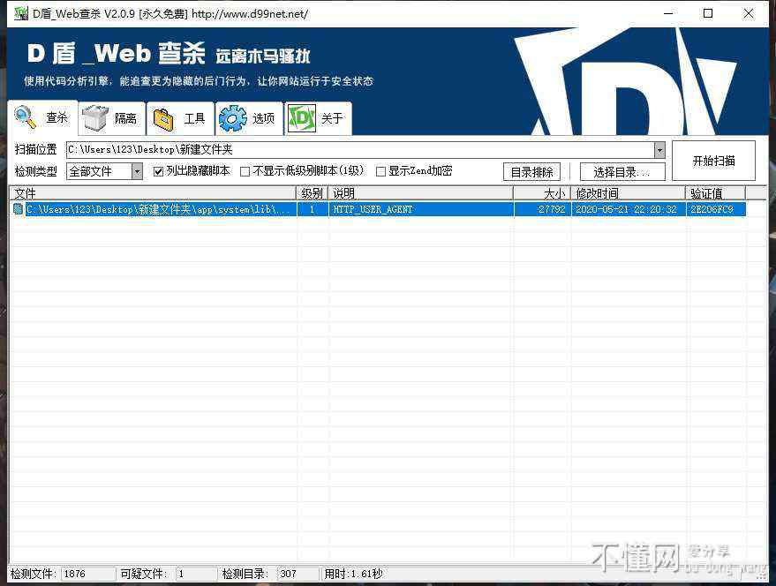Sort results by the 级别 column header
776x586 pixels.
pos(312,193)
